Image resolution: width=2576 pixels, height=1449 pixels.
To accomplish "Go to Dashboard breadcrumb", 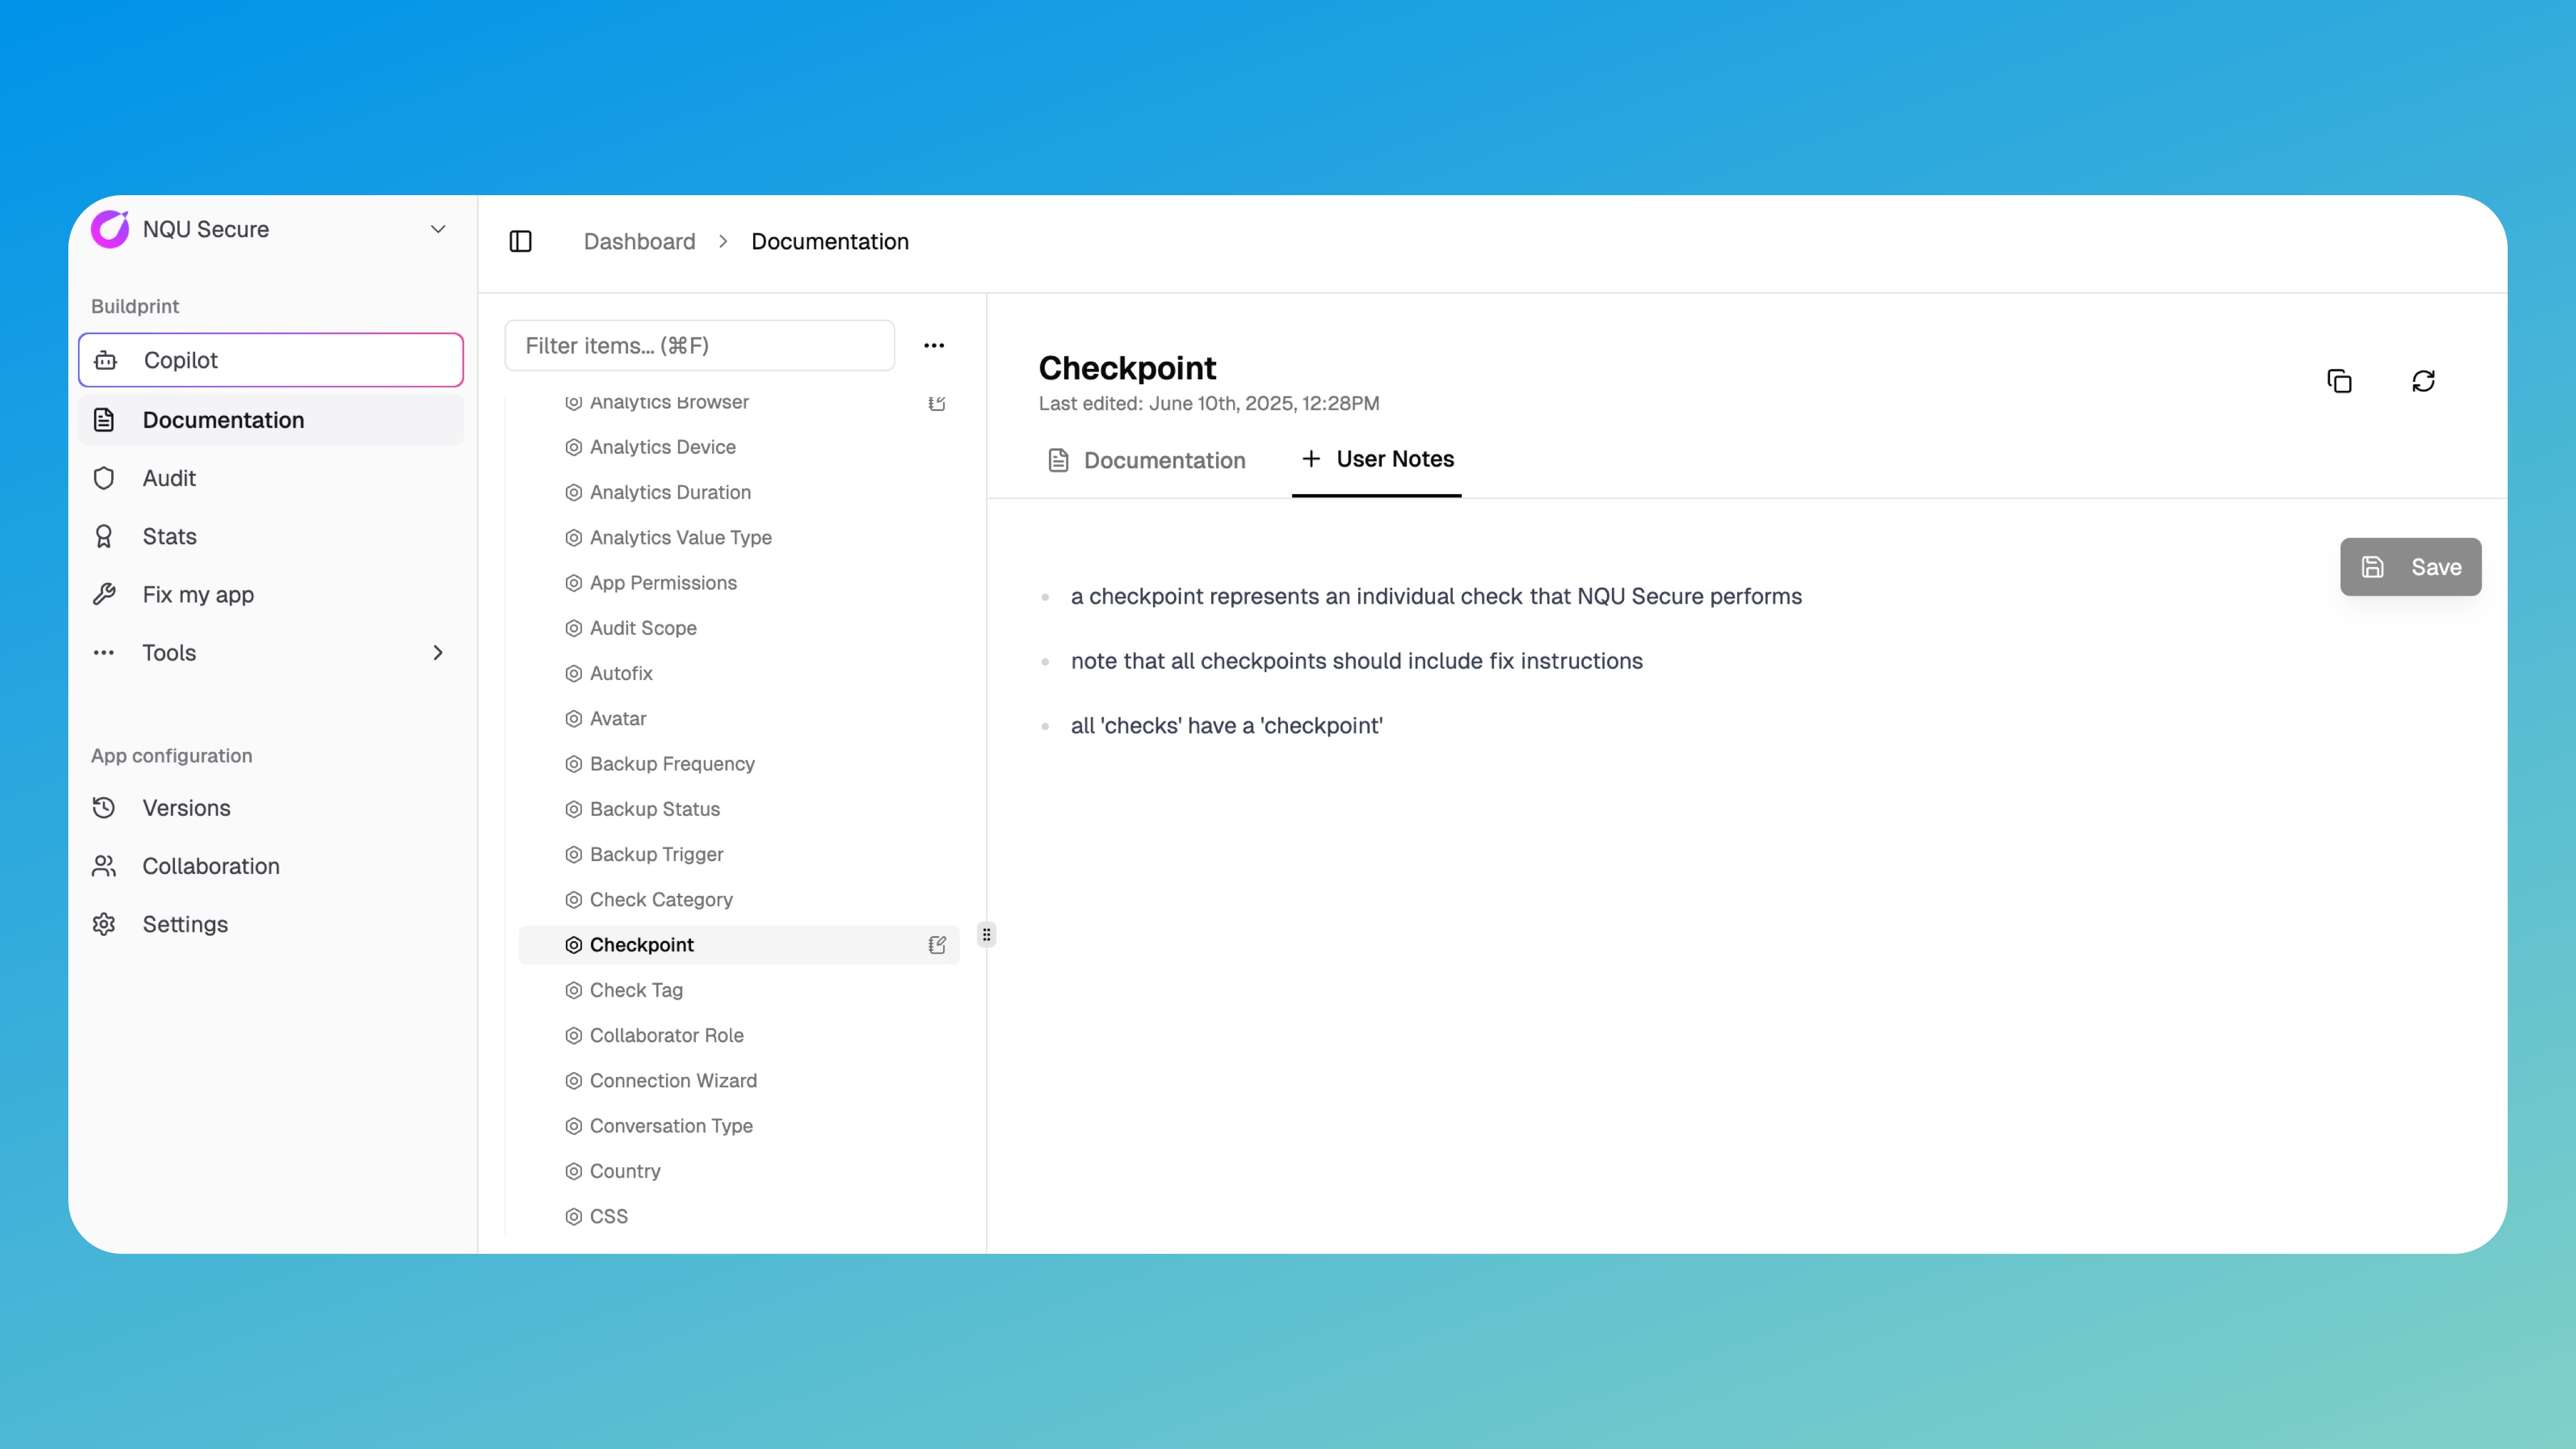I will pyautogui.click(x=639, y=241).
